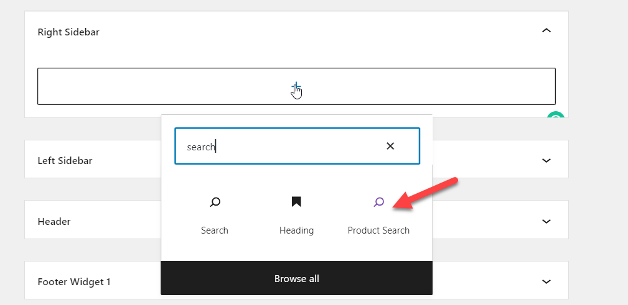Image resolution: width=628 pixels, height=305 pixels.
Task: Click the Left Sidebar title text
Action: [x=65, y=161]
